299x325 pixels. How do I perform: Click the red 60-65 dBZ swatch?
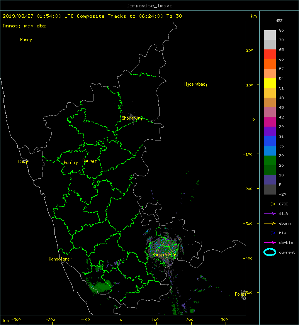coord(270,54)
